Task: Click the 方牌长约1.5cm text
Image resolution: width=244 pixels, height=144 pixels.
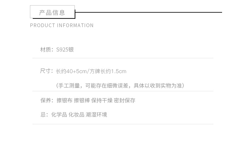Action: tap(108, 72)
